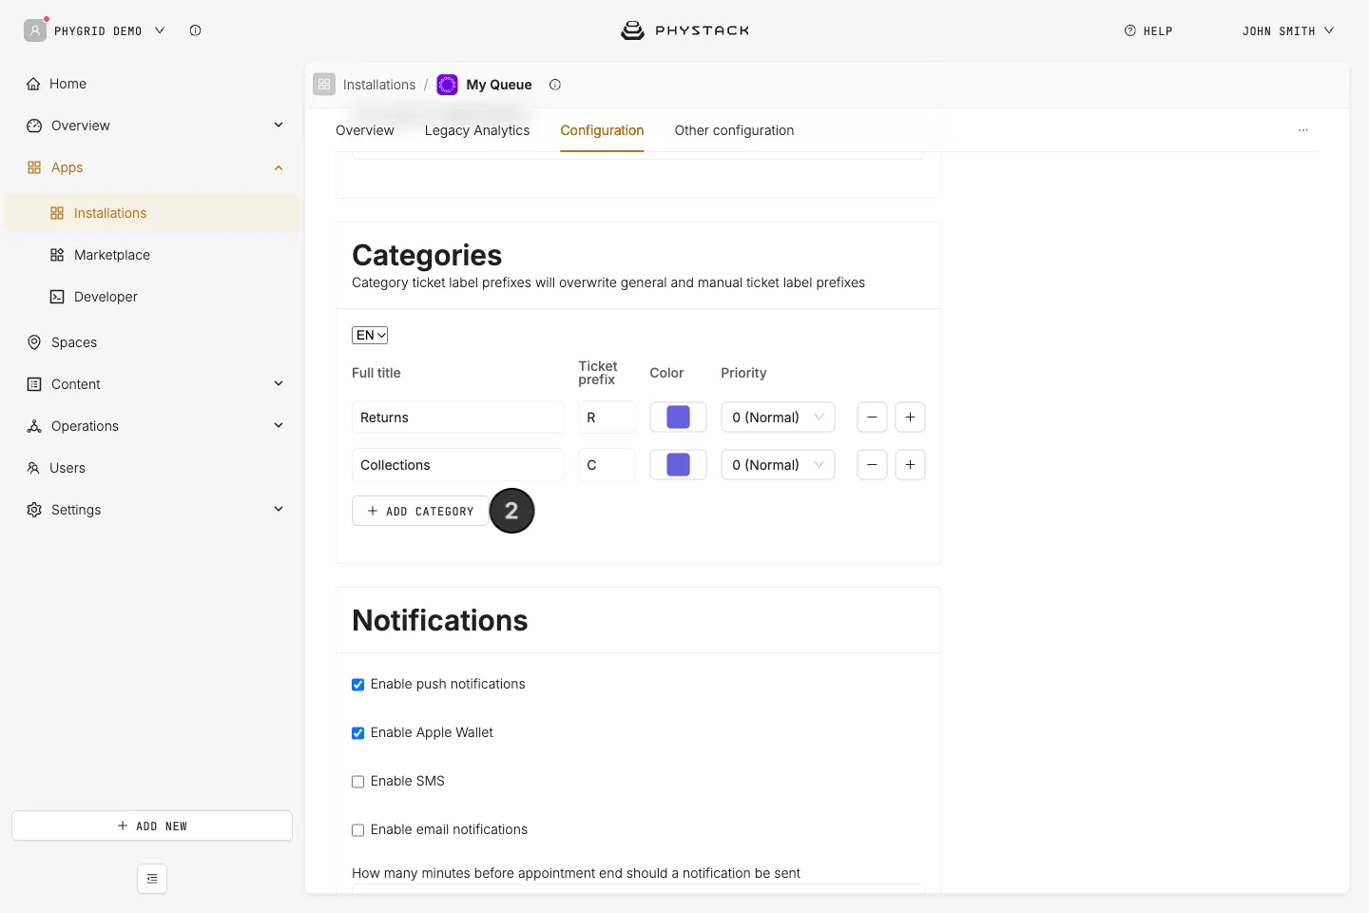Open the Other configuration tab
This screenshot has height=913, width=1369.
[x=734, y=130]
